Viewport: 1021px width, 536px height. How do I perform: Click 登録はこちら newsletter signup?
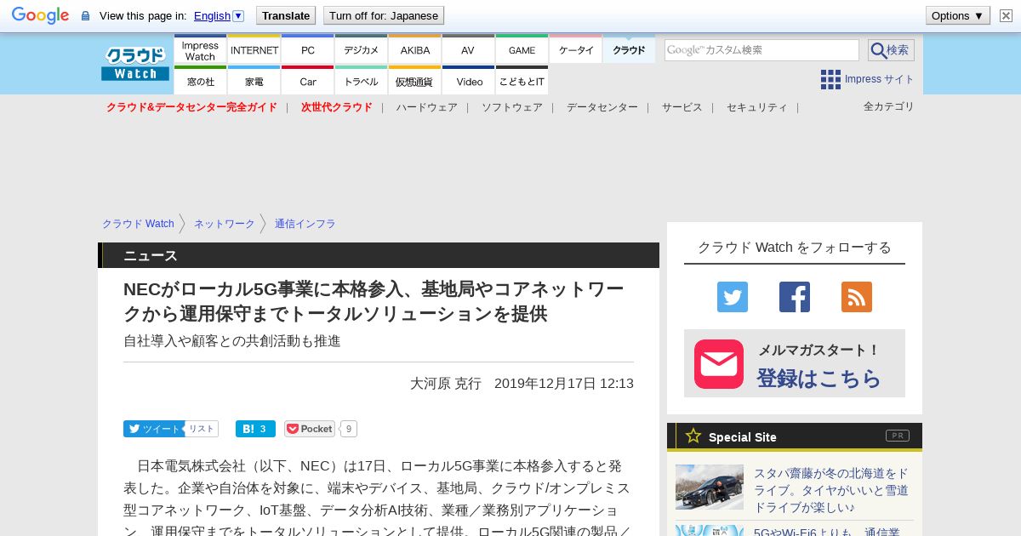819,378
